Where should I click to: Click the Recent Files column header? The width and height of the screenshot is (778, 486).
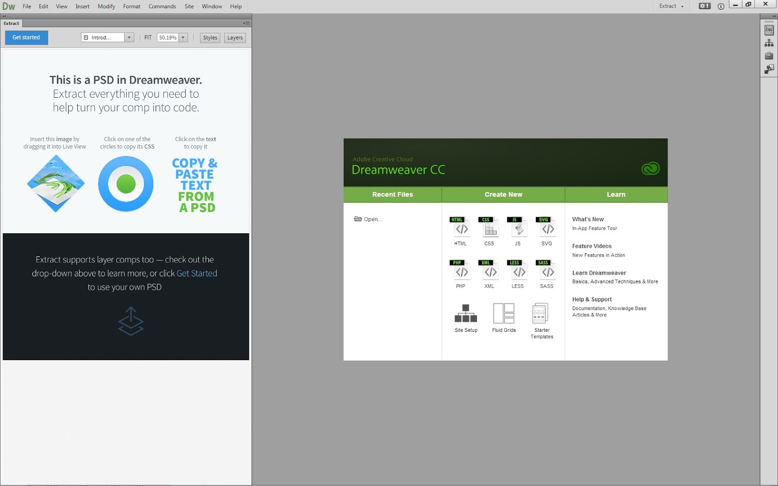[392, 194]
